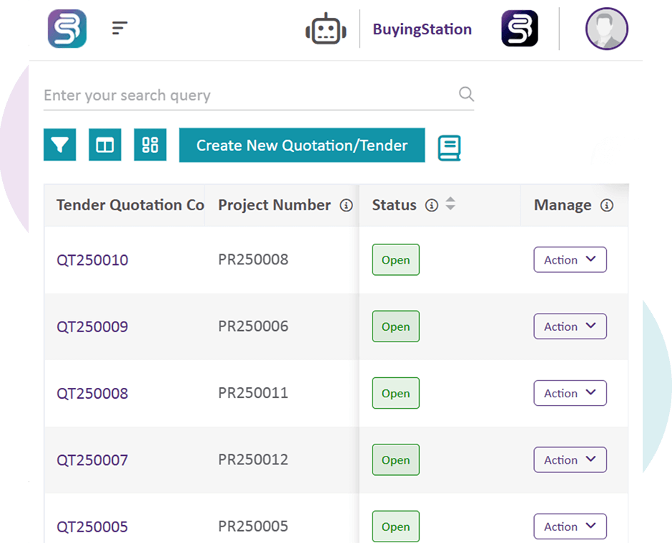Click the Open status badge for QT250005
The height and width of the screenshot is (543, 672).
point(395,527)
